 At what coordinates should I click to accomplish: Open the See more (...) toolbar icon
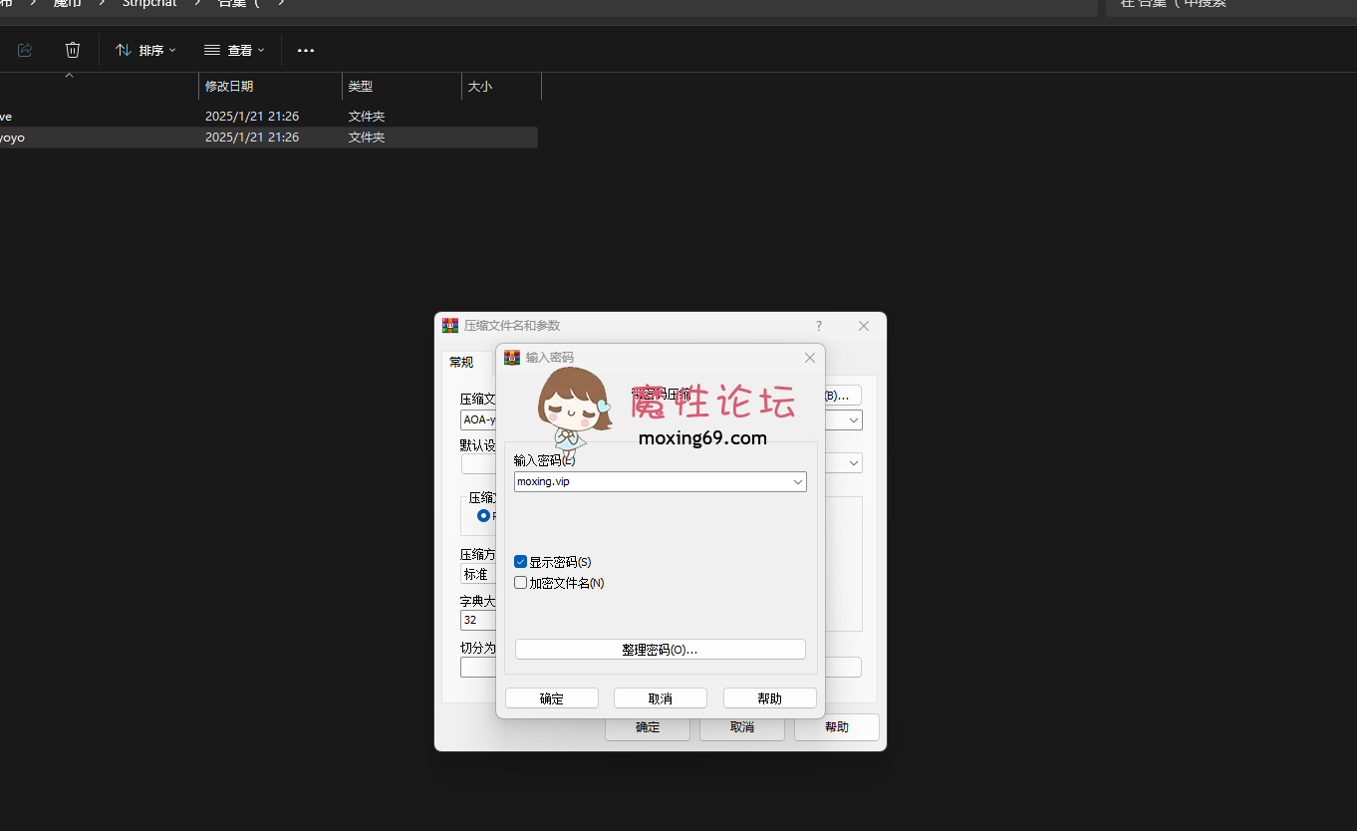[305, 50]
